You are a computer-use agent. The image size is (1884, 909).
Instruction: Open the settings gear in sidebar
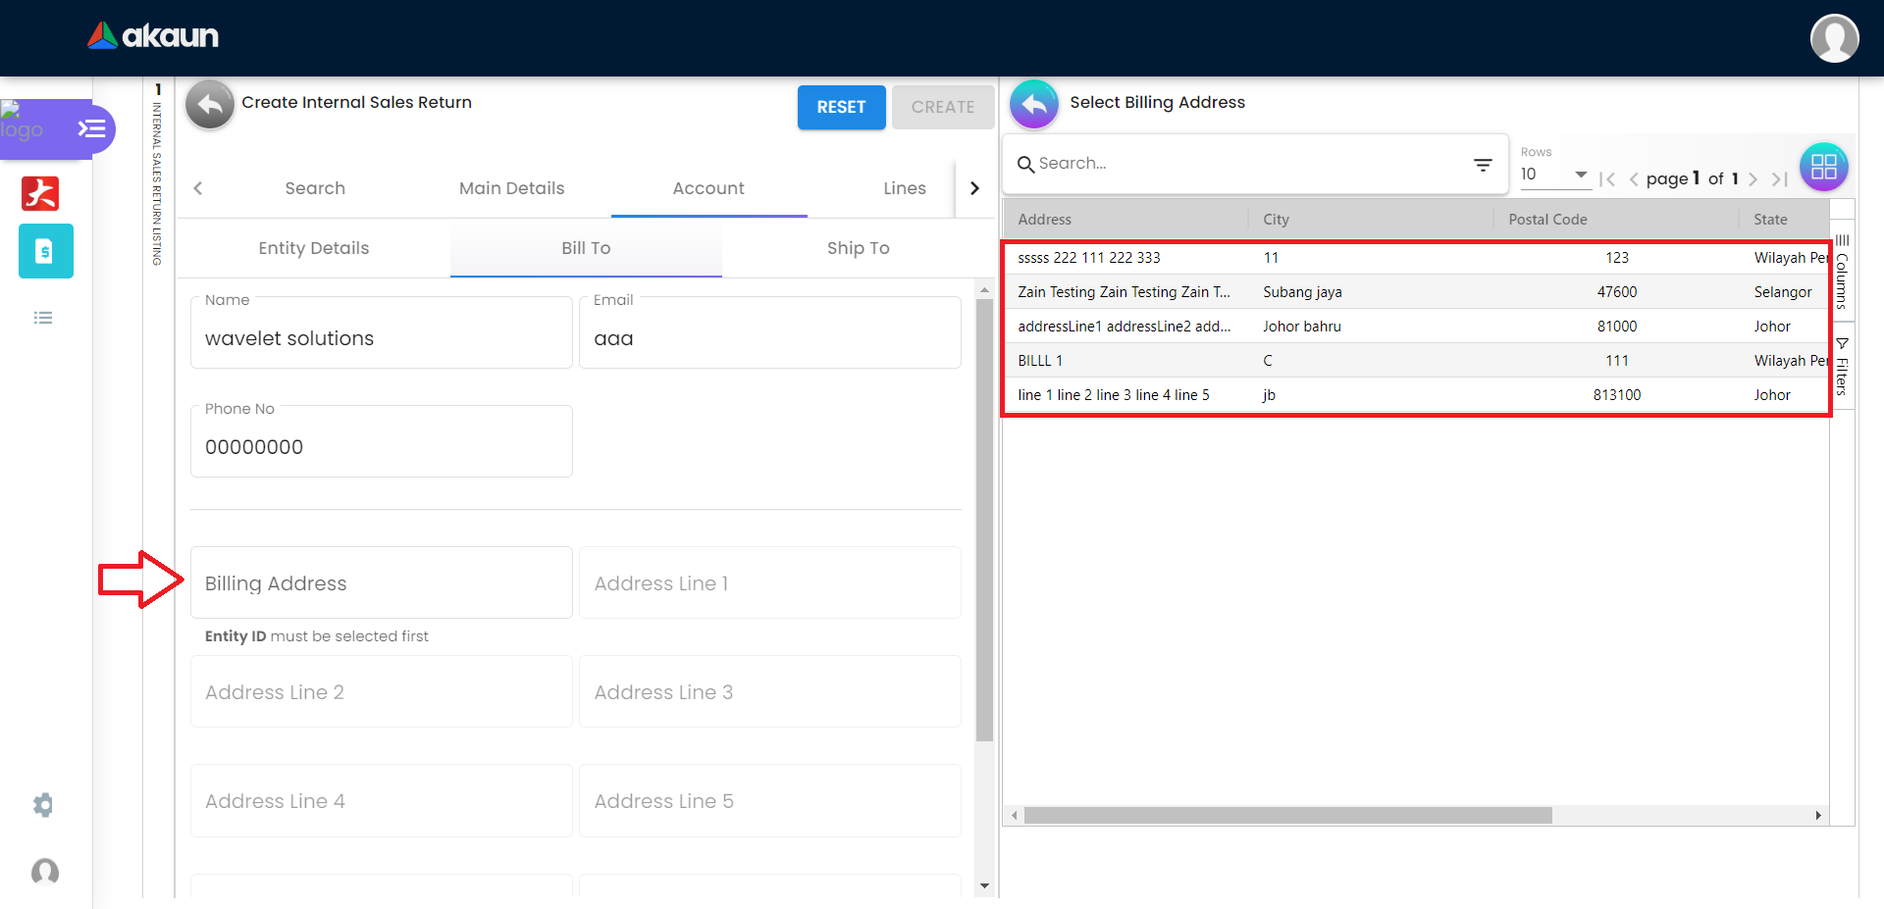[x=43, y=805]
